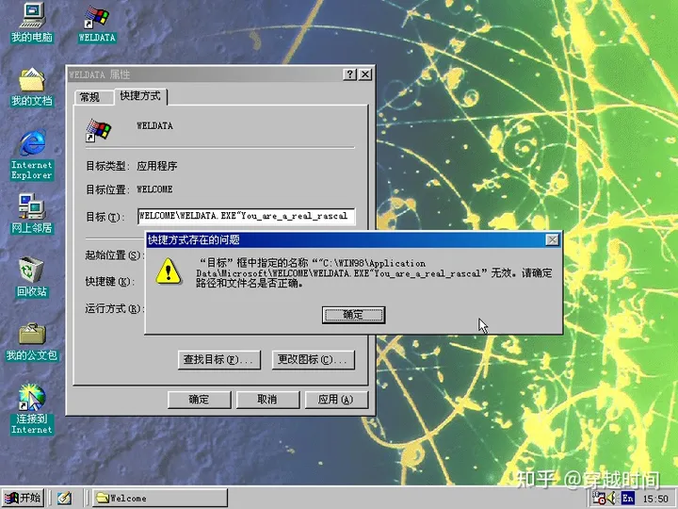The height and width of the screenshot is (509, 678).
Task: Click the 目标位置 WELCOME text
Action: (154, 189)
